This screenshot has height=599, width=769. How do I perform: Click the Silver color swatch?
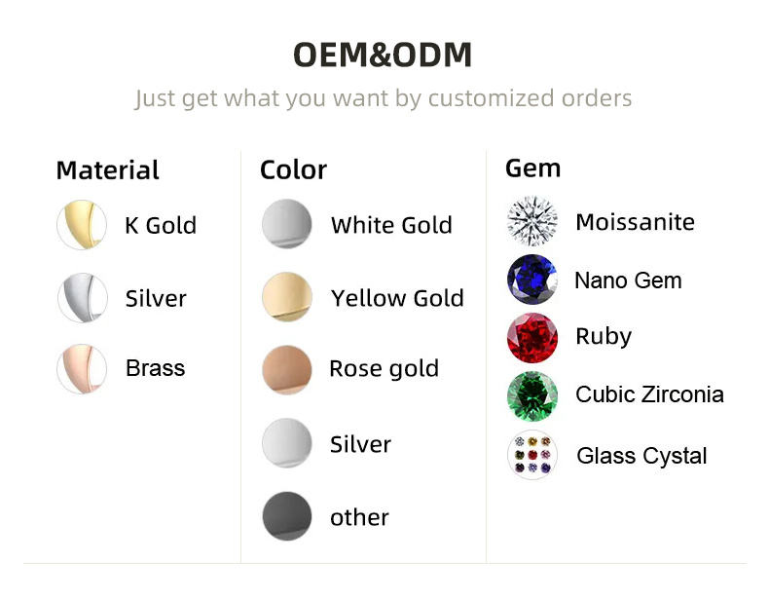287,443
